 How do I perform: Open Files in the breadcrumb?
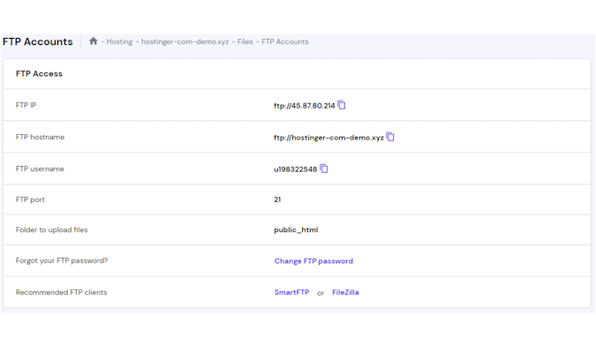[245, 41]
